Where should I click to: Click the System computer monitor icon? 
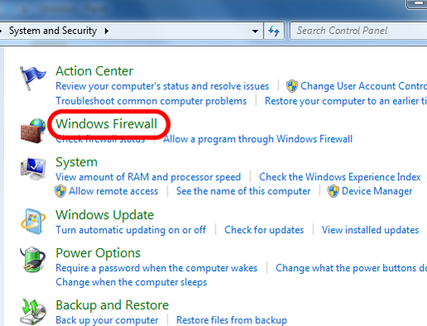pos(33,168)
